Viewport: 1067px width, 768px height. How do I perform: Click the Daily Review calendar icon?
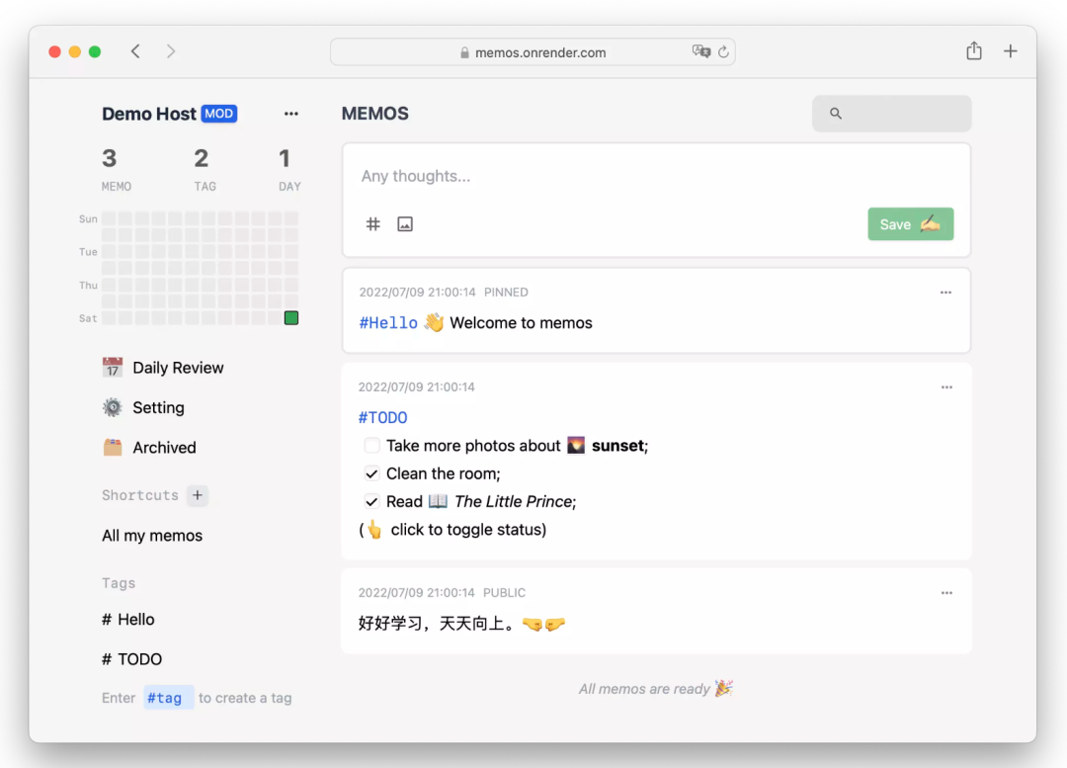(113, 368)
